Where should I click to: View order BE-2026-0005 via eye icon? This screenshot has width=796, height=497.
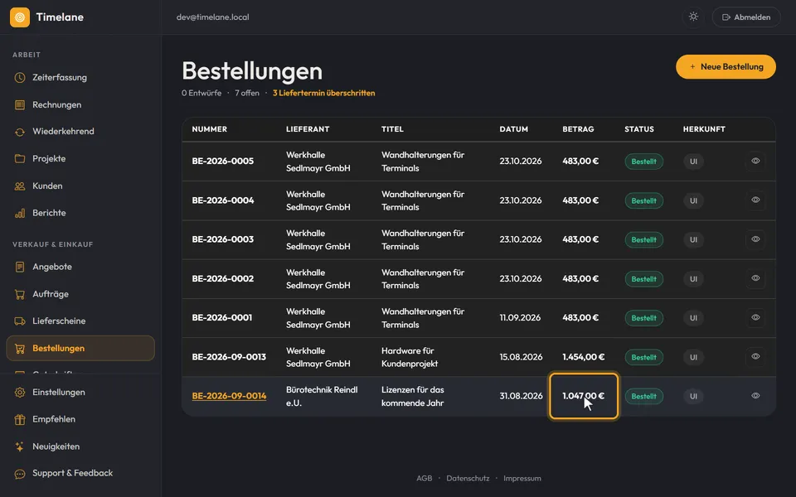pyautogui.click(x=755, y=161)
